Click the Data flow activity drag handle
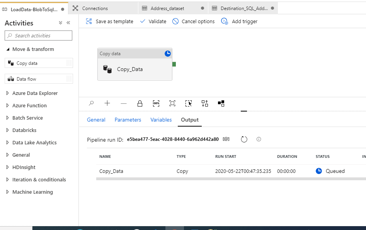Screen dimensions: 366x230 pyautogui.click(x=69, y=79)
